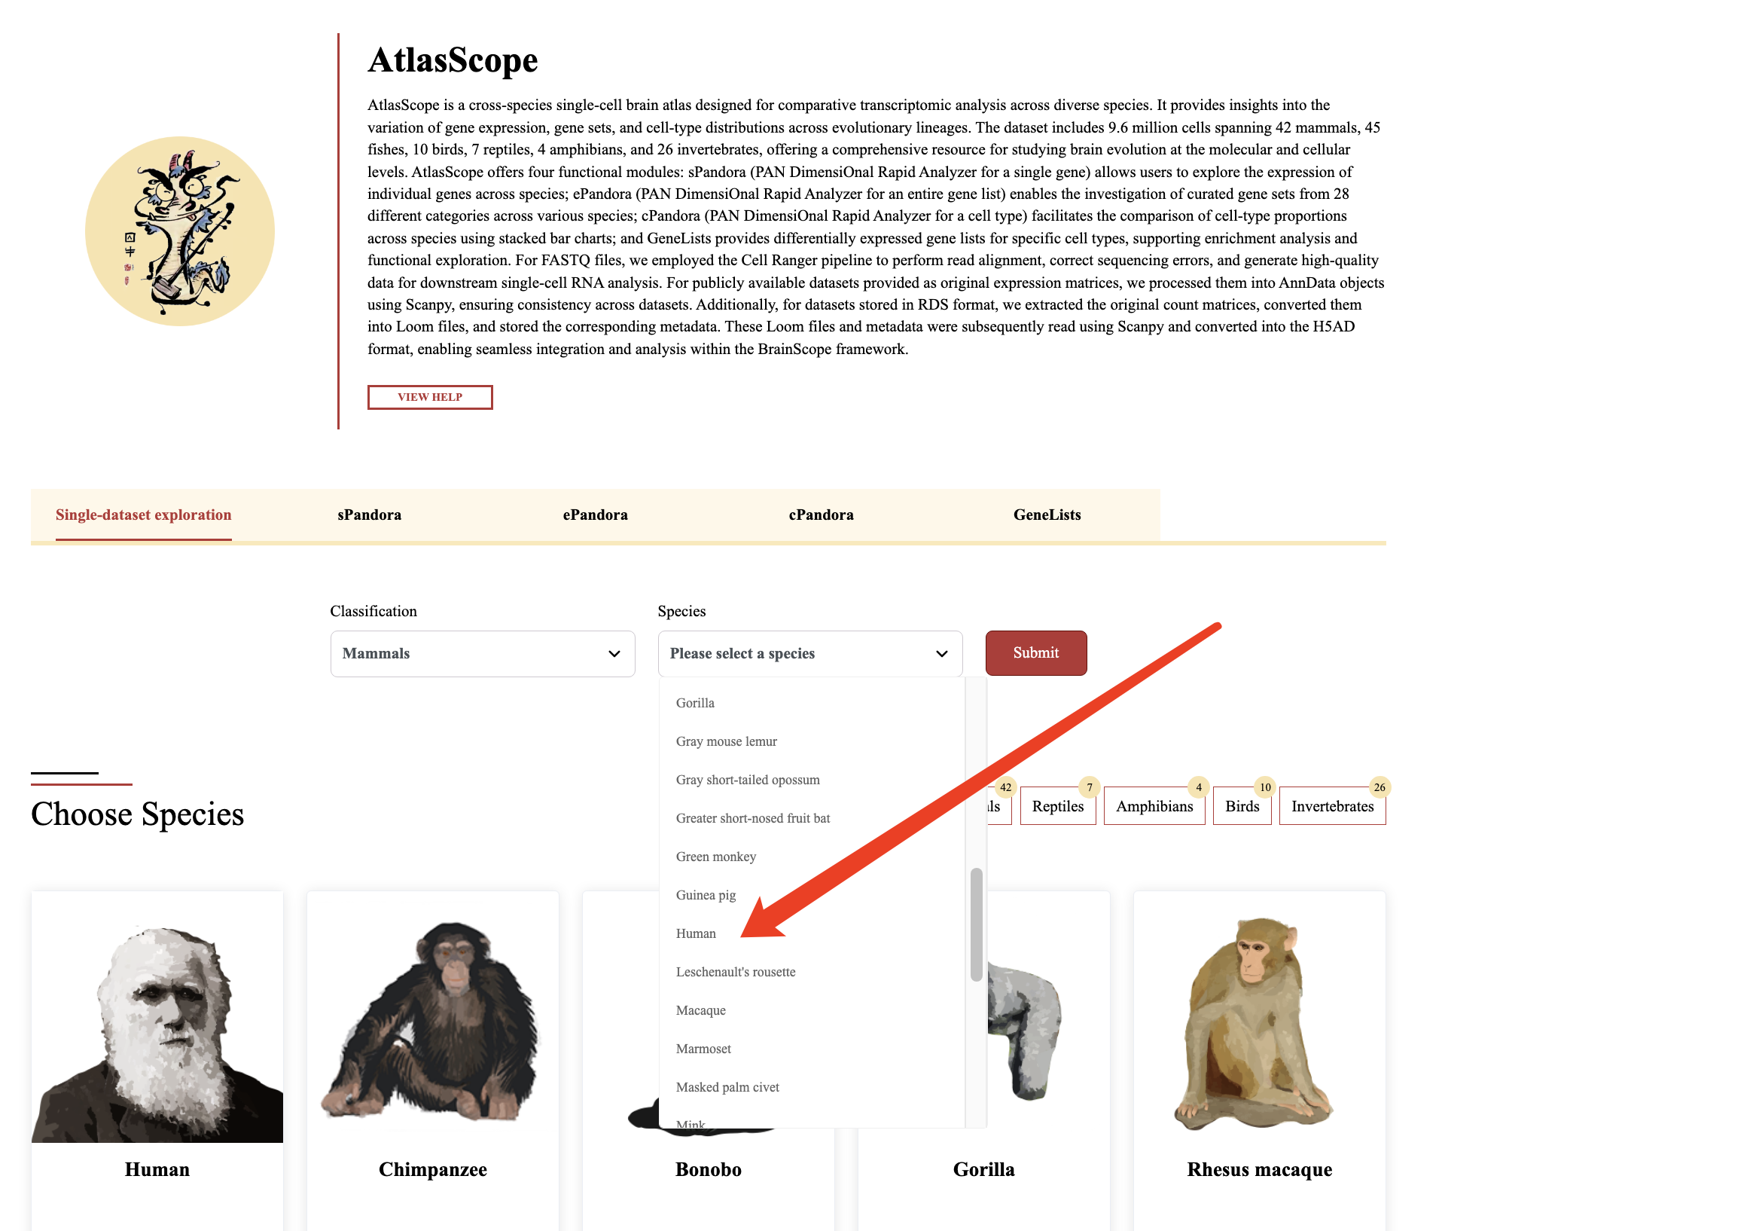Switch to the sPandora tab

pos(370,515)
